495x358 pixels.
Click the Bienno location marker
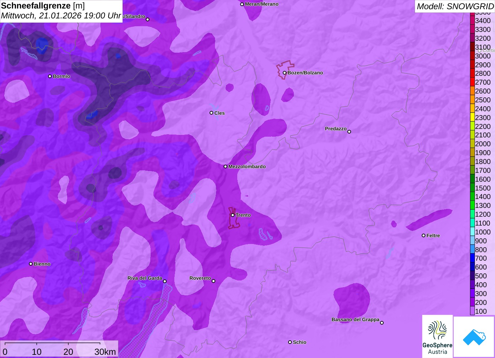[x=31, y=264]
